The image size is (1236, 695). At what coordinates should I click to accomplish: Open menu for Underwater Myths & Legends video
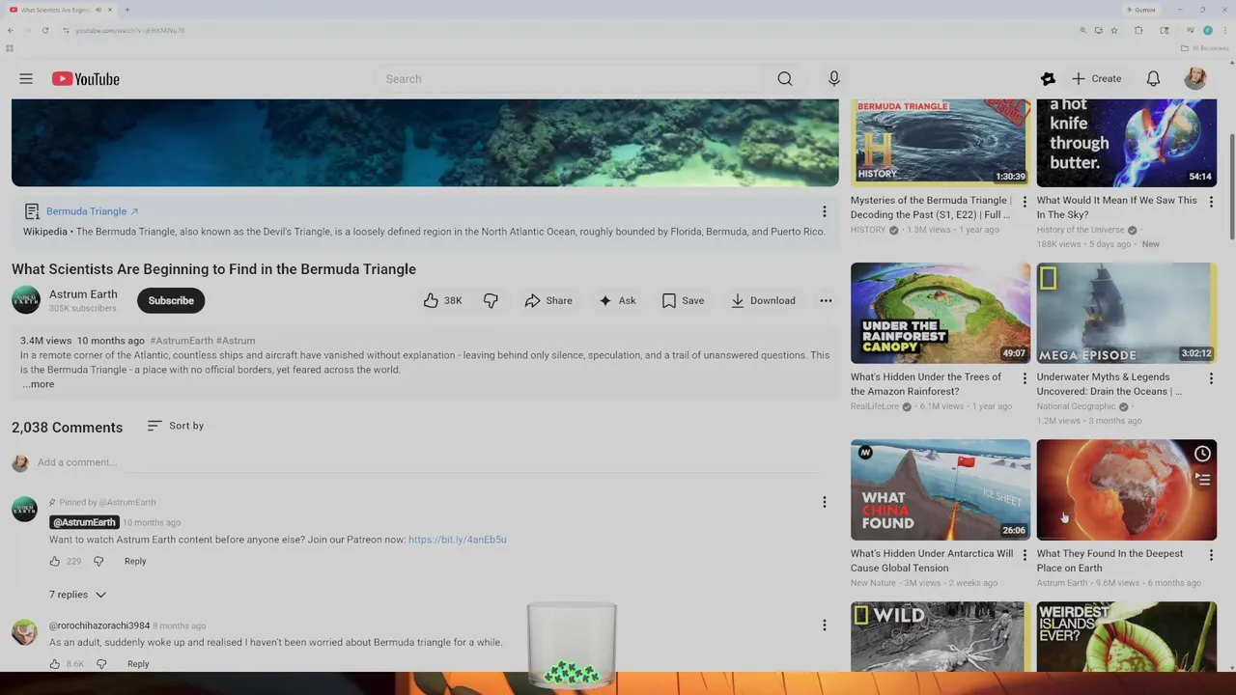[x=1211, y=378]
